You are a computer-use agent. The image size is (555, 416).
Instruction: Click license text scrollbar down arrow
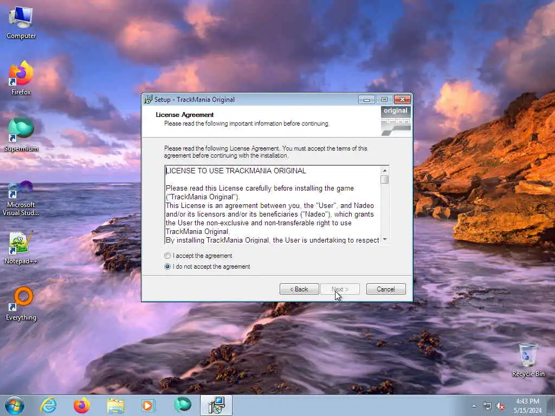click(385, 239)
